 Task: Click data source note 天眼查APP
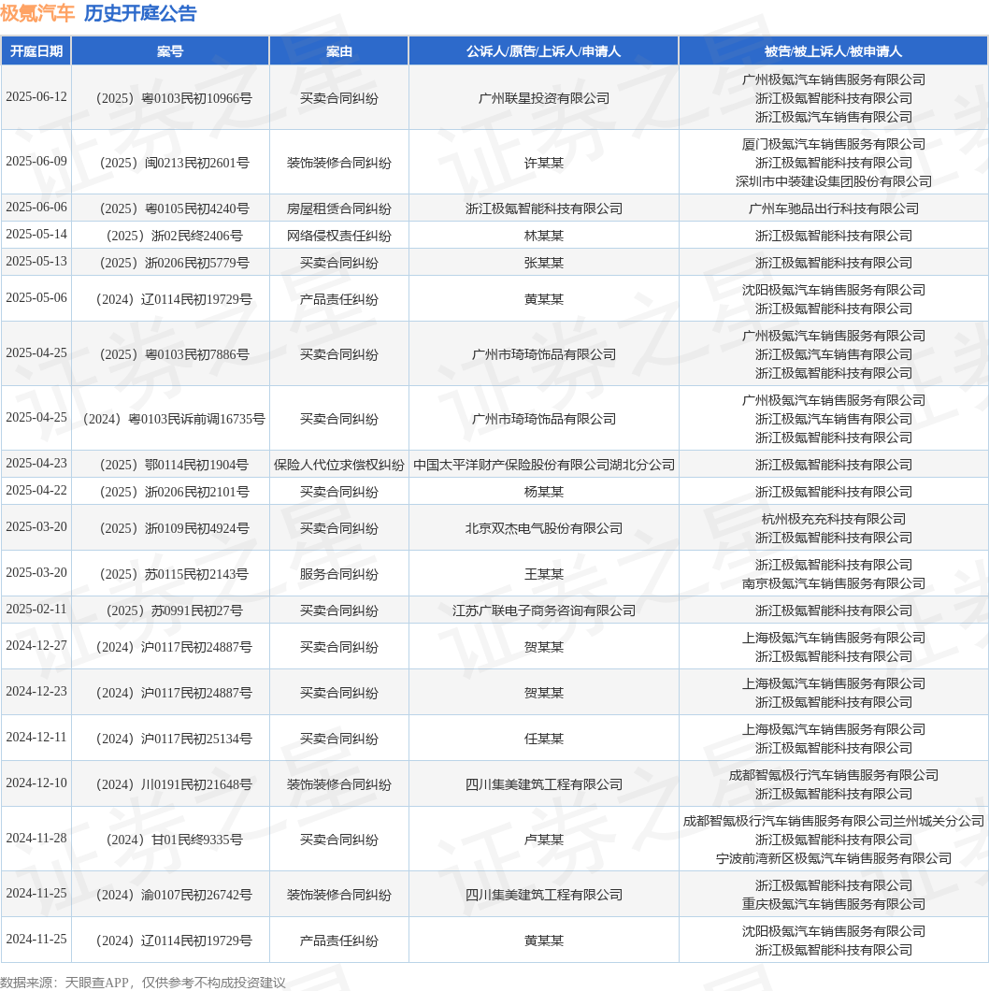[x=97, y=983]
